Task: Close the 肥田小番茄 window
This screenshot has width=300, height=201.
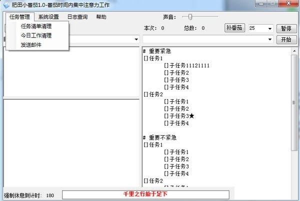Action: (288, 3)
